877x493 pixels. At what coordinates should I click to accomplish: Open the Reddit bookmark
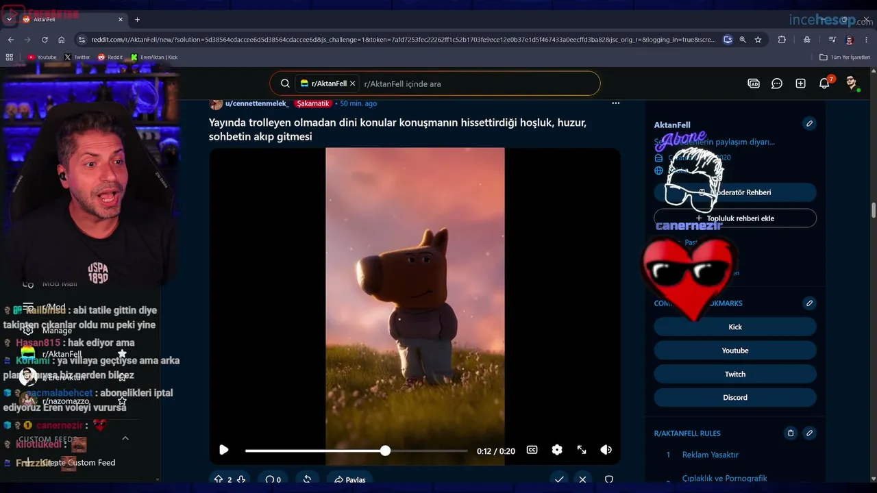click(x=110, y=58)
